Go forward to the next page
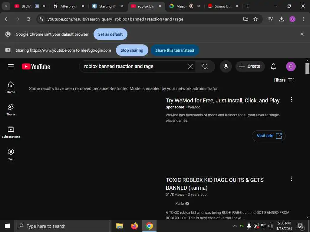The image size is (310, 232). pos(18,19)
